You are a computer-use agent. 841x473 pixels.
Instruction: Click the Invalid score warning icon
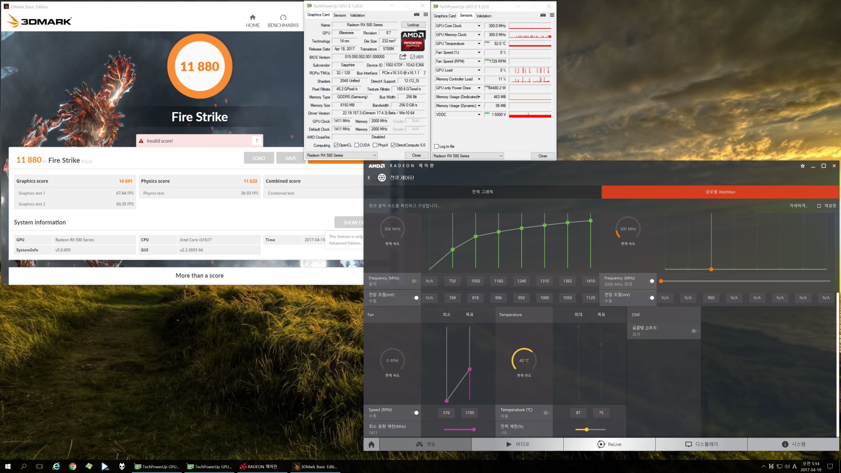(141, 141)
